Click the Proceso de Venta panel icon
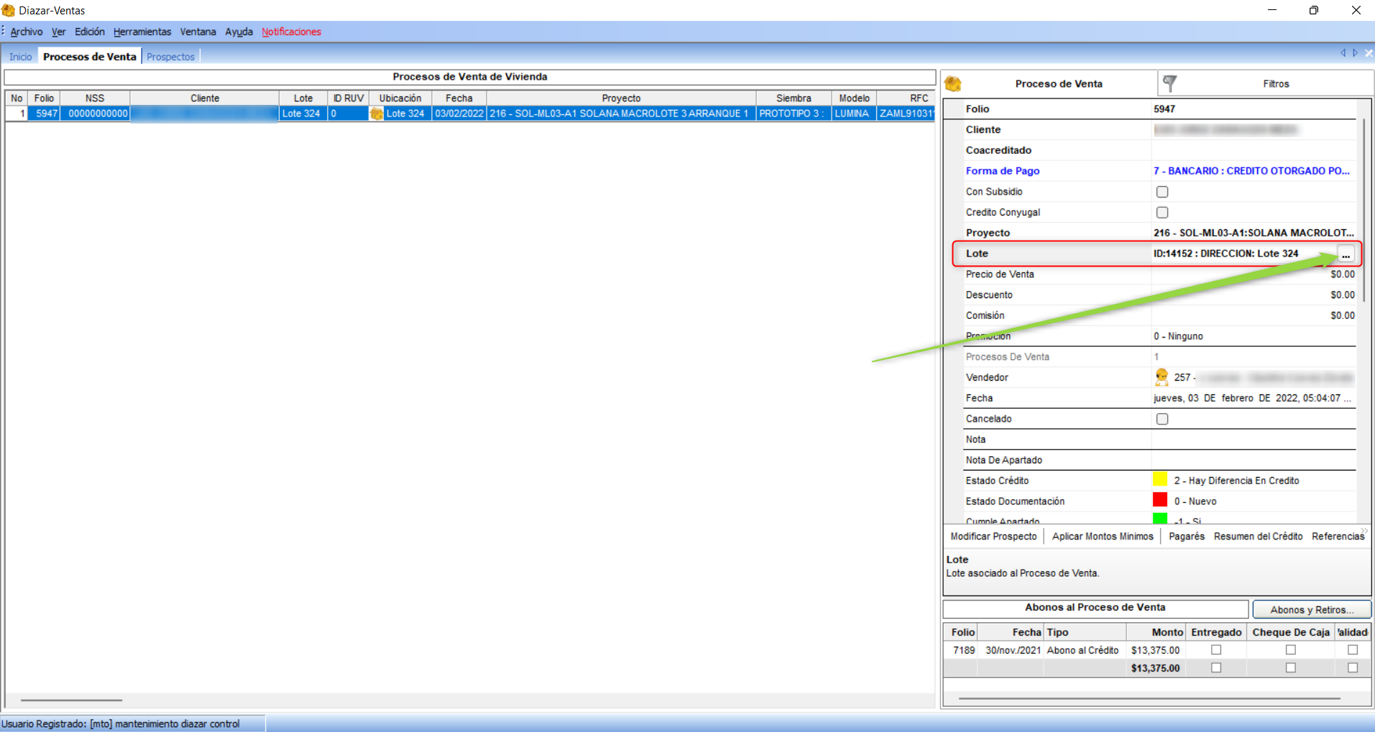The width and height of the screenshot is (1375, 732). pos(953,84)
